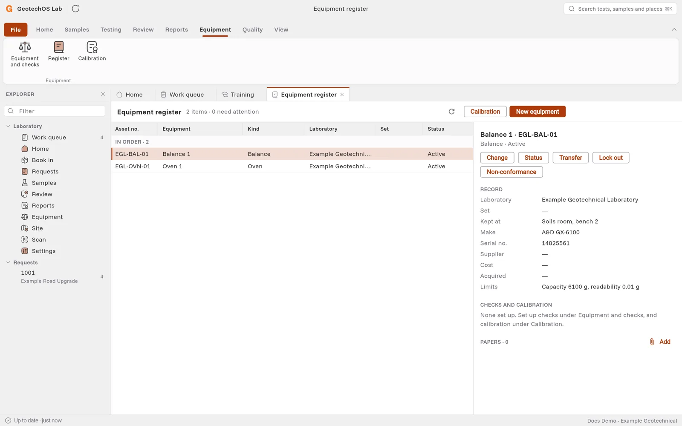Switch to the Quality ribbon tab
This screenshot has height=426, width=682.
pyautogui.click(x=252, y=29)
